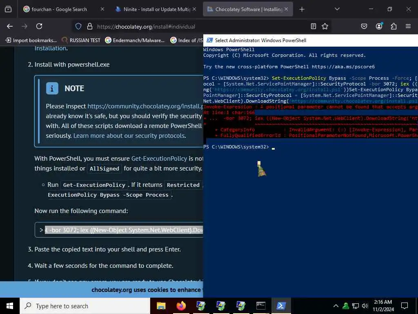418x314 pixels.
Task: Open File Explorer from the taskbar
Action: (x=161, y=306)
